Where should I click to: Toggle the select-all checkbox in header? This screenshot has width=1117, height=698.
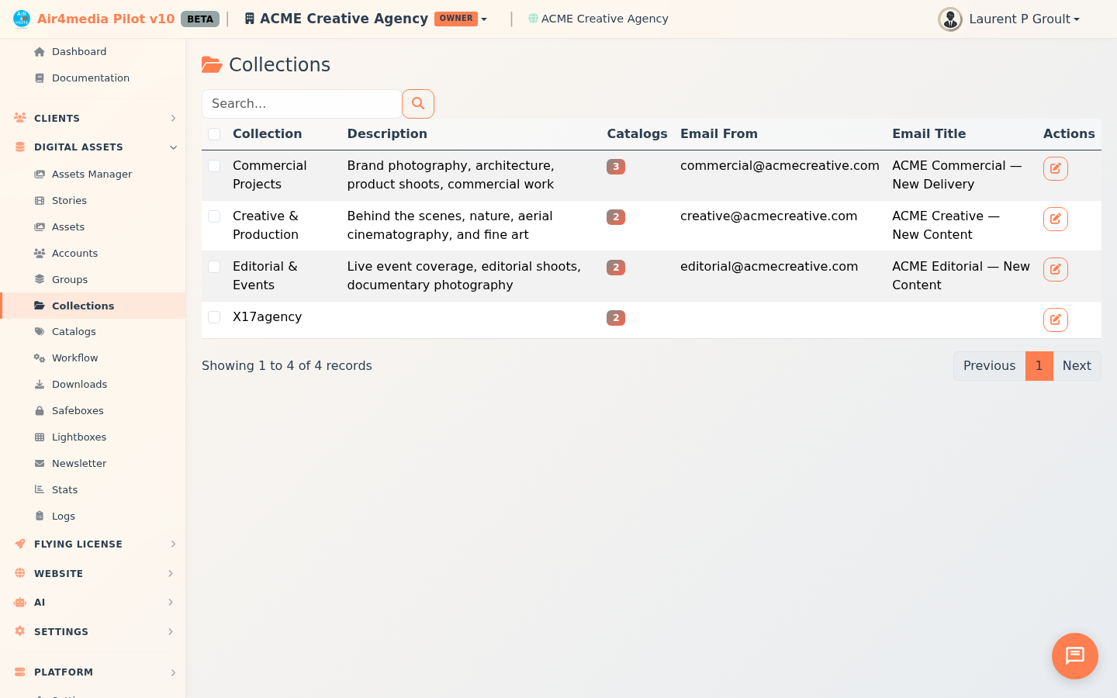click(x=214, y=134)
